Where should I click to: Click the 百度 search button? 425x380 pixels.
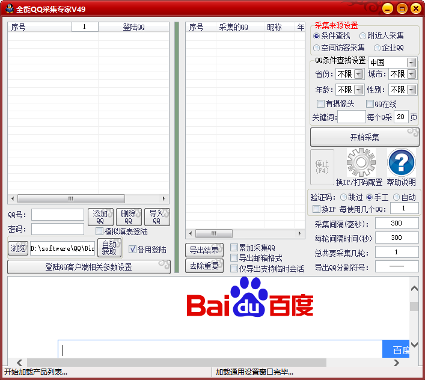pos(396,350)
